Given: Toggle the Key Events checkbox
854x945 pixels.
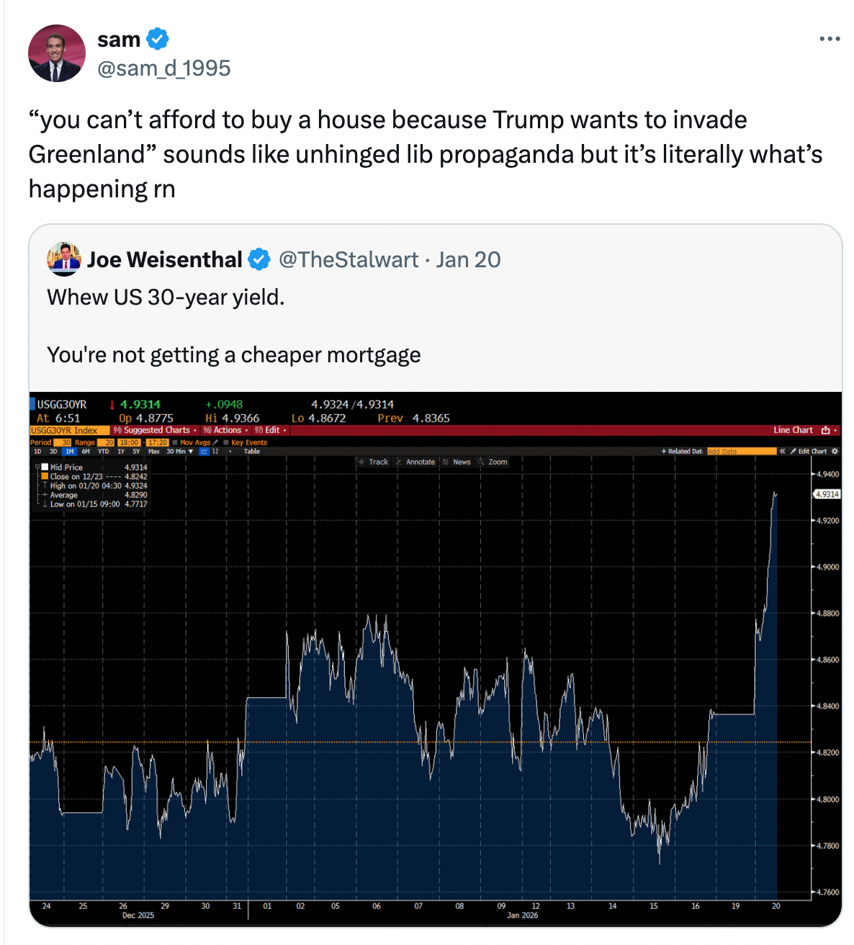Looking at the screenshot, I should tap(226, 442).
